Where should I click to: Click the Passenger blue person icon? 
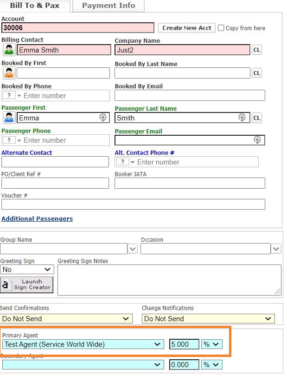[x=8, y=118]
